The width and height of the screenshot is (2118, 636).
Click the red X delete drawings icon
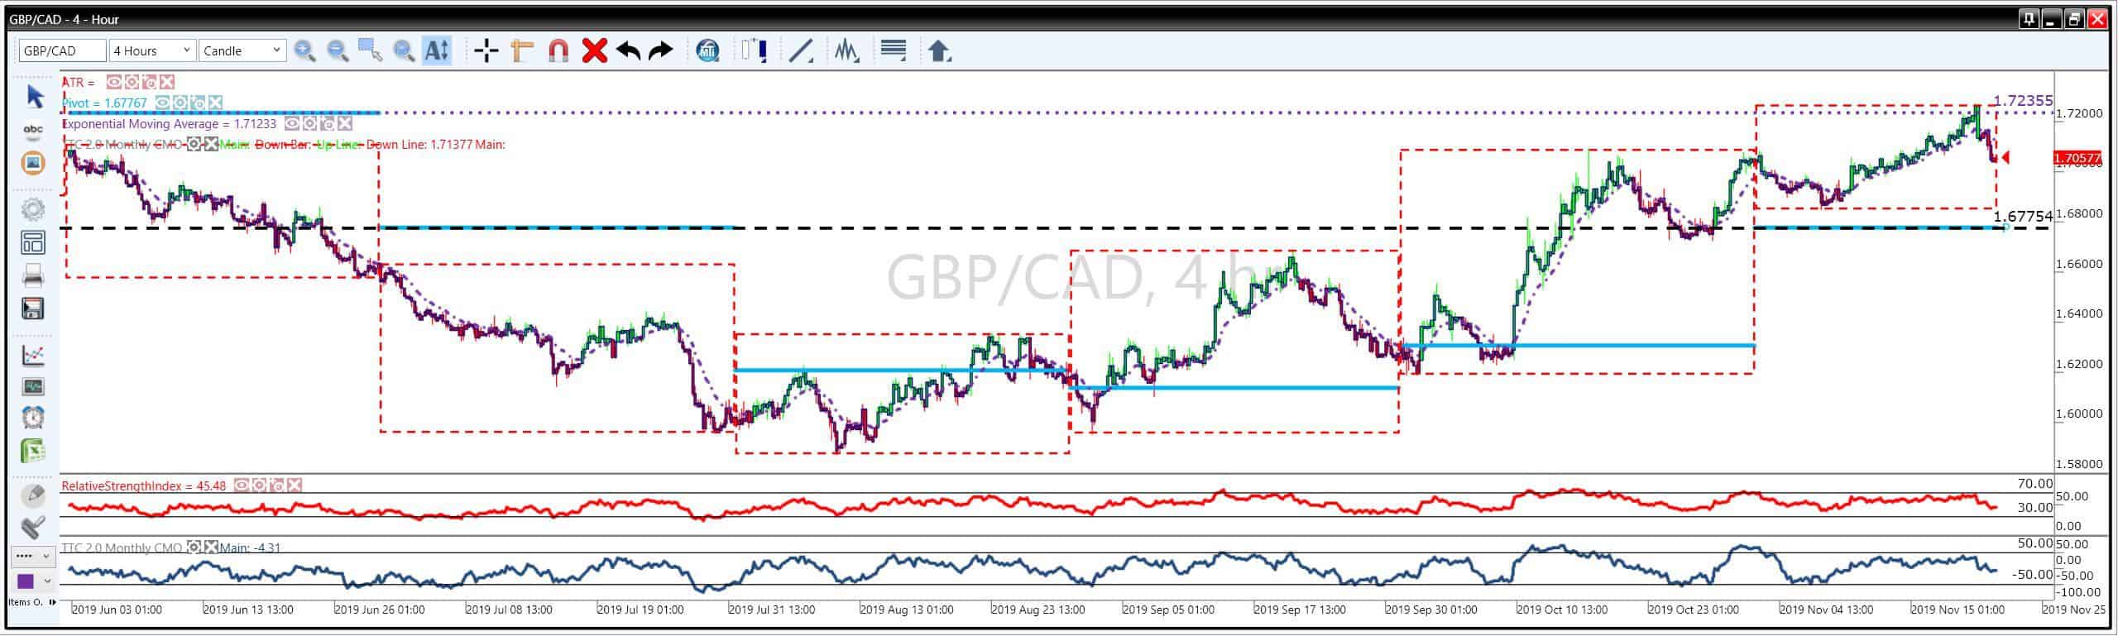tap(594, 51)
